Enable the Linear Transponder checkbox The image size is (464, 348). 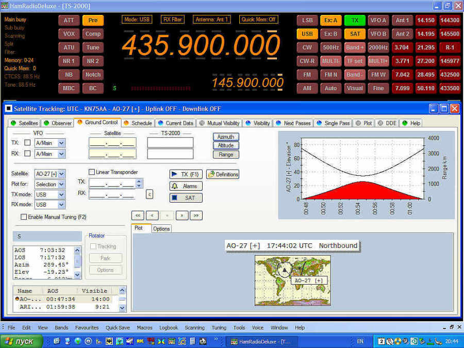(x=92, y=172)
